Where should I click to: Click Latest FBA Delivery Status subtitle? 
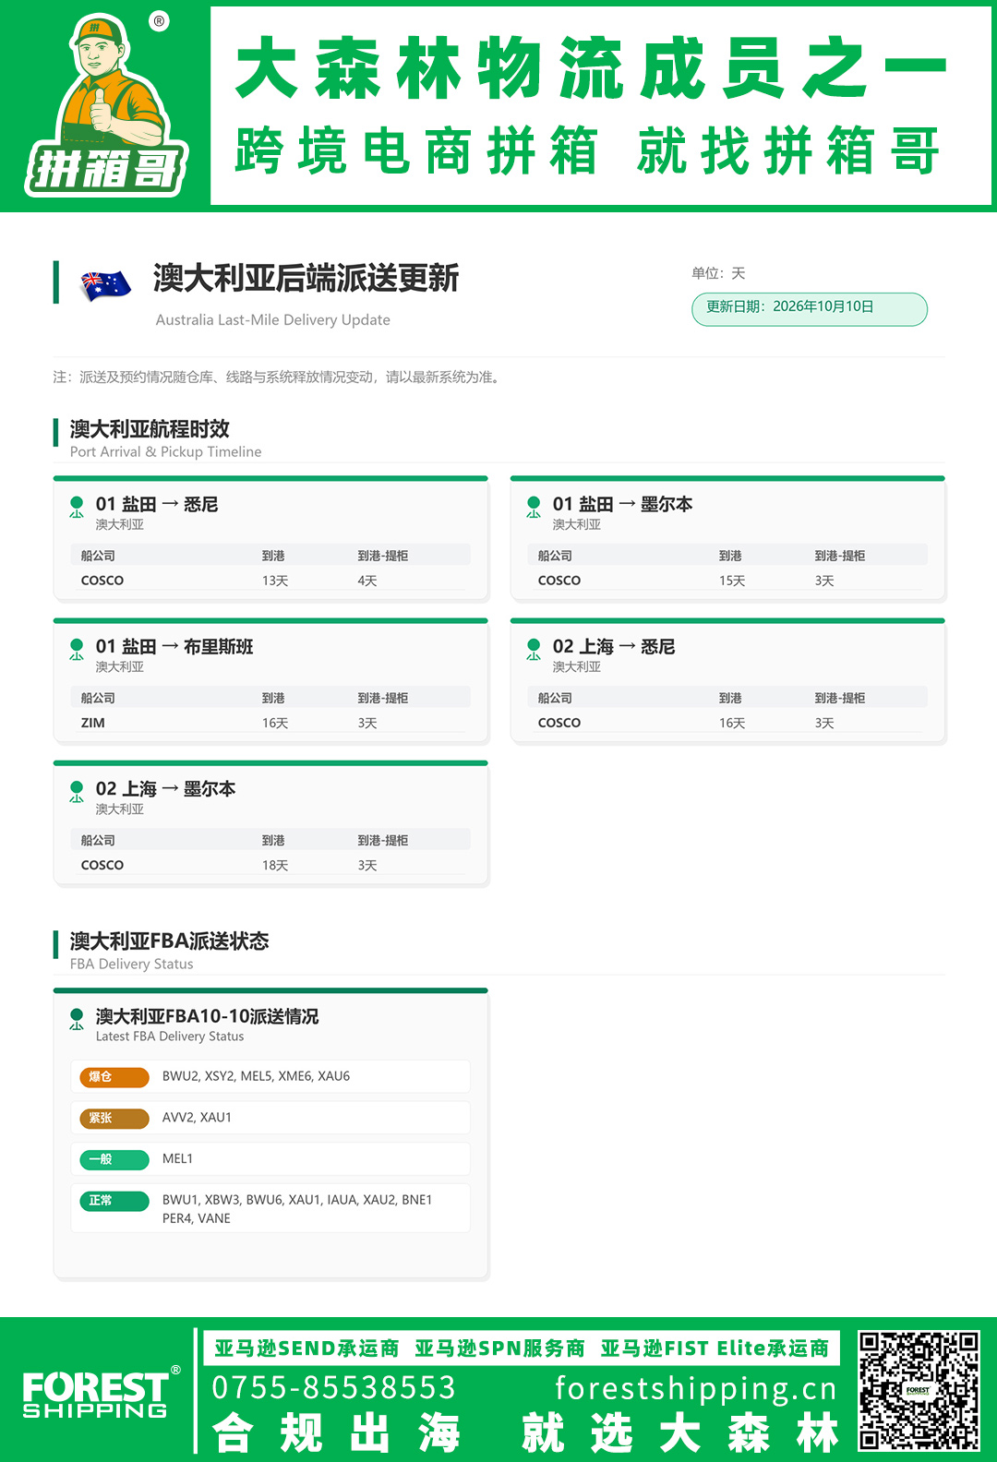point(170,1037)
